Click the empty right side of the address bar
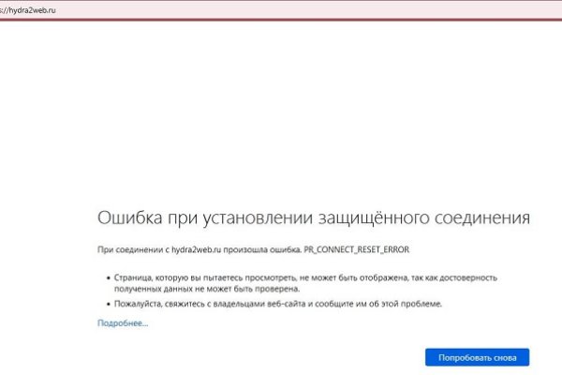This screenshot has height=375, width=562. click(375, 8)
